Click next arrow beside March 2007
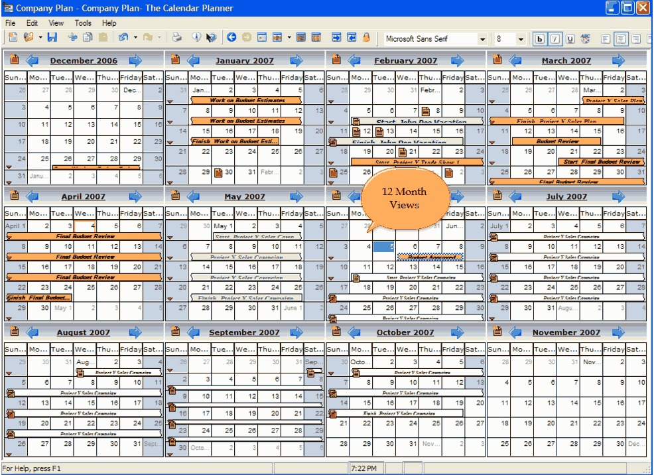 pyautogui.click(x=619, y=60)
